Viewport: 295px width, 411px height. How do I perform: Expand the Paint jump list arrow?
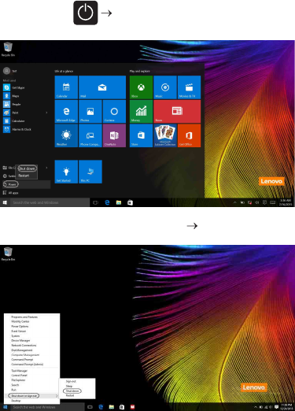click(x=46, y=113)
